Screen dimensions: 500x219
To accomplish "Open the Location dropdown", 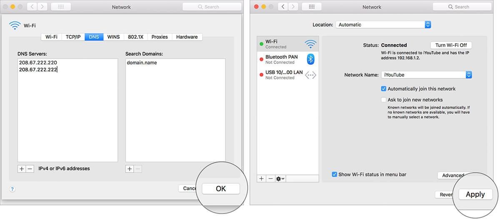I will 383,25.
